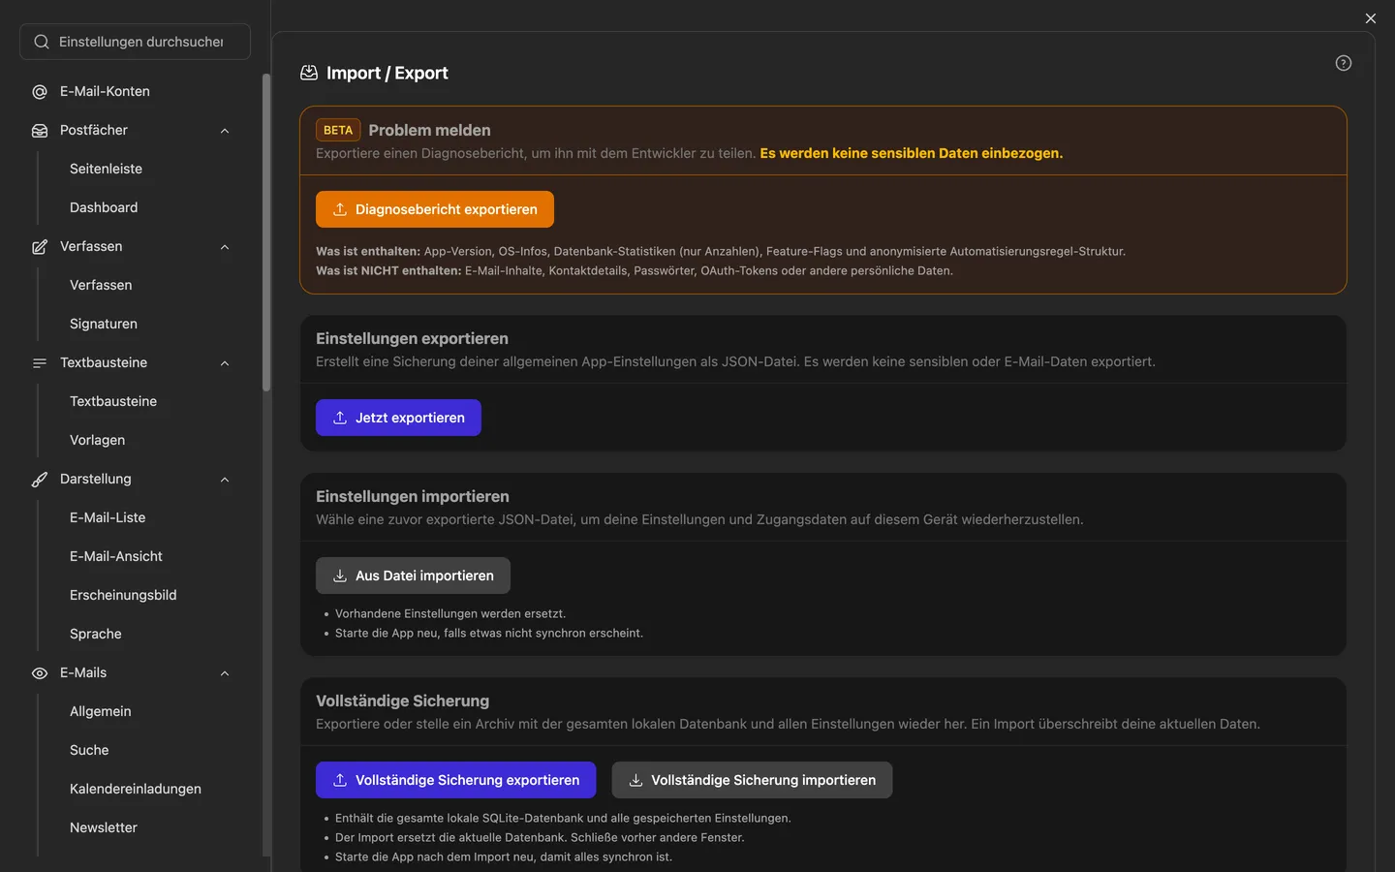Click the pencil icon beside the Verfassen section
This screenshot has height=872, width=1395.
pyautogui.click(x=40, y=247)
